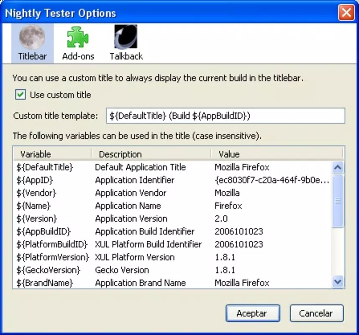Select the ${Vendor} variable row
Image resolution: width=359 pixels, height=335 pixels.
point(172,193)
